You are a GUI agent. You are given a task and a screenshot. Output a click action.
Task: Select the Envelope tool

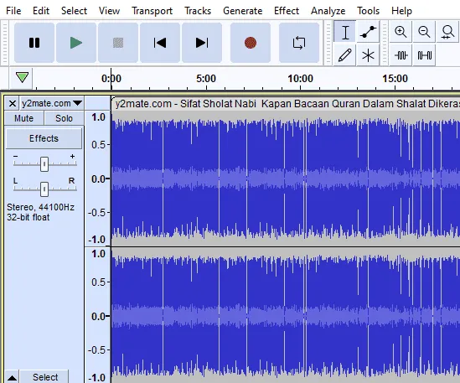(368, 32)
